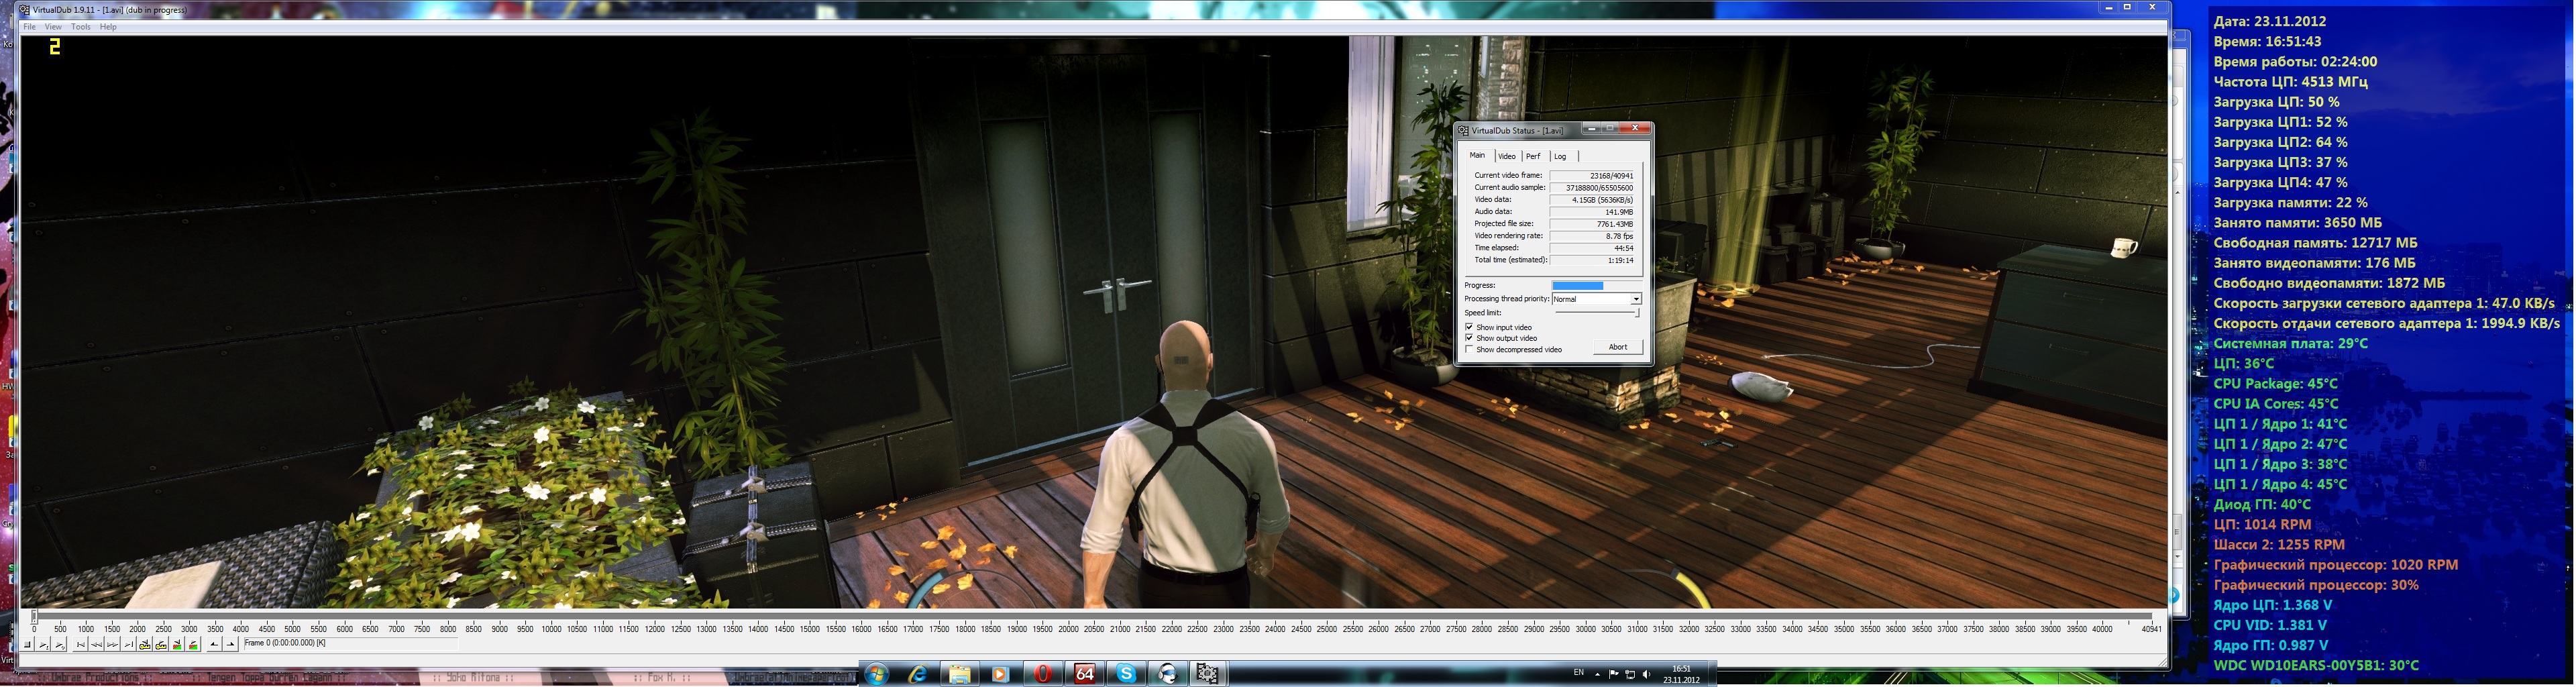Click the 1:19:14 total time estimate value
This screenshot has width=2576, height=687.
(1593, 260)
